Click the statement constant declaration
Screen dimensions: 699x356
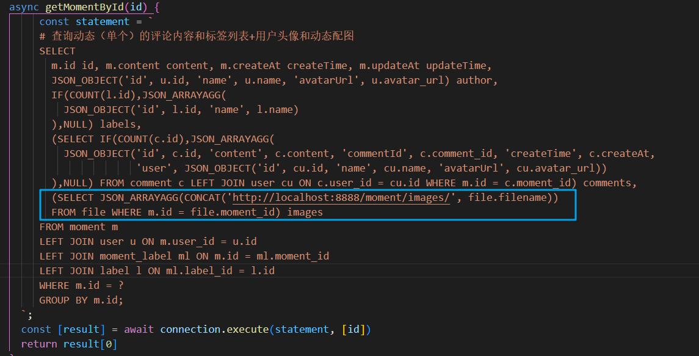coord(90,22)
